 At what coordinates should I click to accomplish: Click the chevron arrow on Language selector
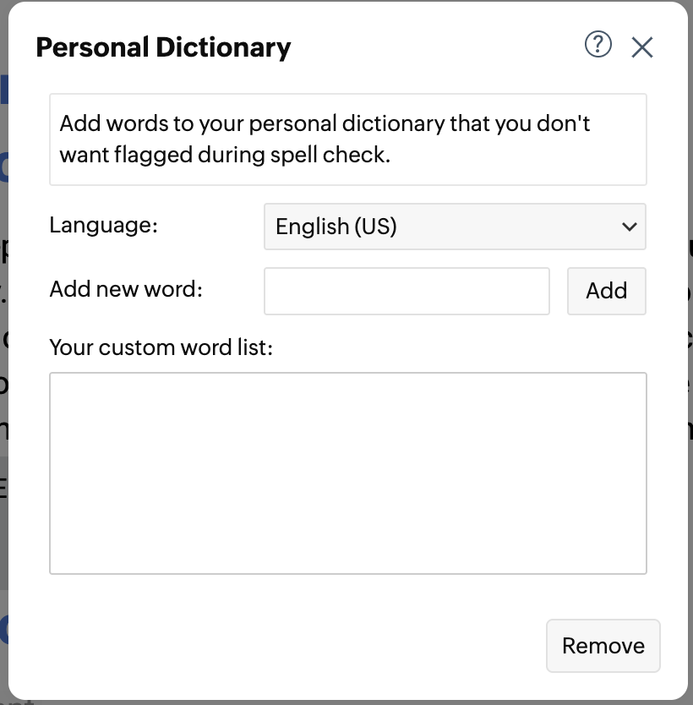(629, 227)
